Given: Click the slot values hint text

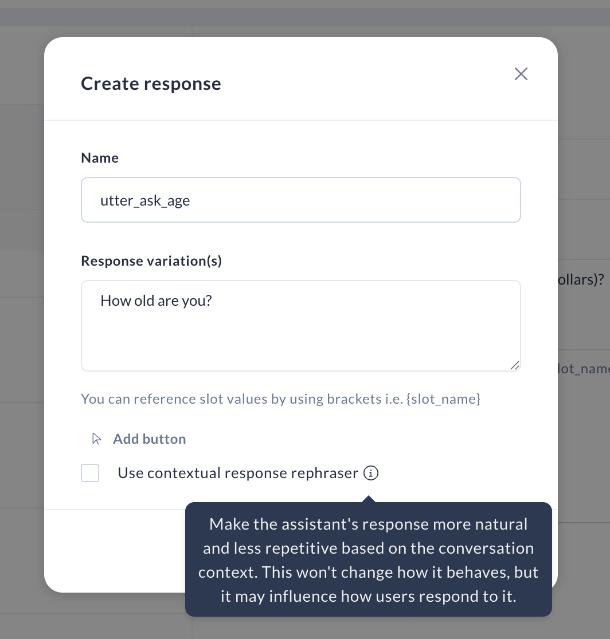Looking at the screenshot, I should [281, 399].
